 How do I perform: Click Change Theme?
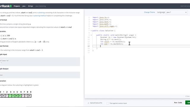[149, 12]
